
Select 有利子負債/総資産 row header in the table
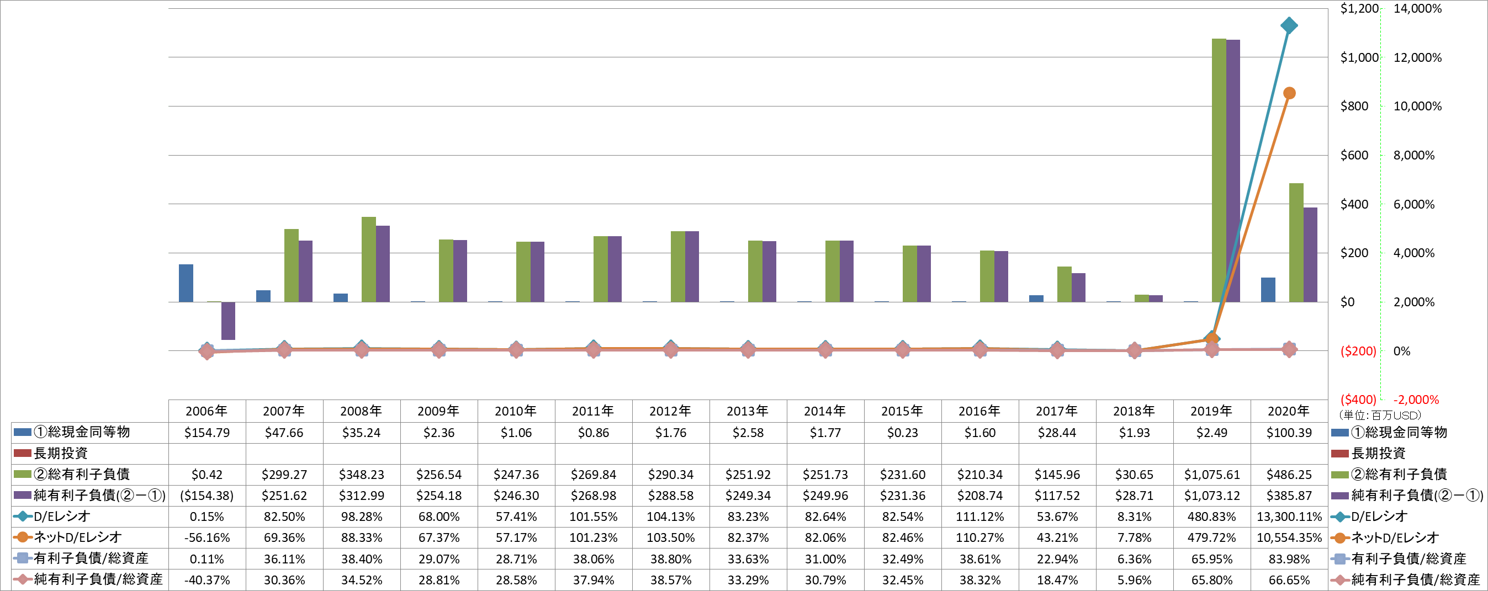(x=90, y=558)
